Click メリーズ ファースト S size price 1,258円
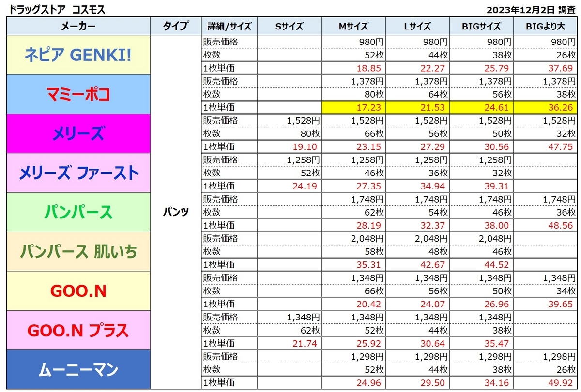This screenshot has width=581, height=392. (304, 160)
